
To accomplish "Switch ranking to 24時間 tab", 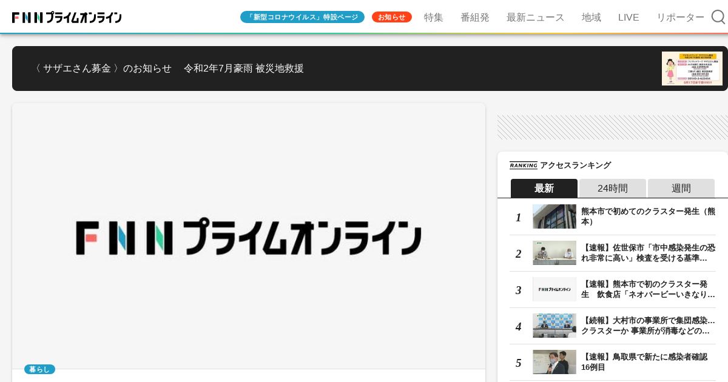I will 613,188.
